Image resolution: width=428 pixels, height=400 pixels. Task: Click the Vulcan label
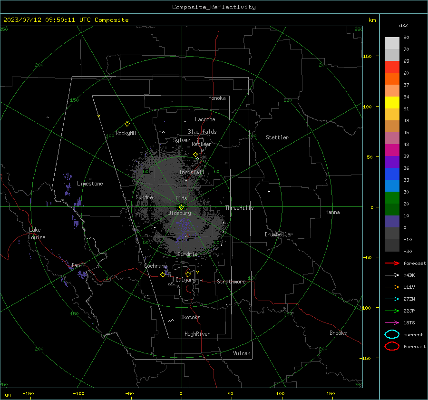coord(242,353)
